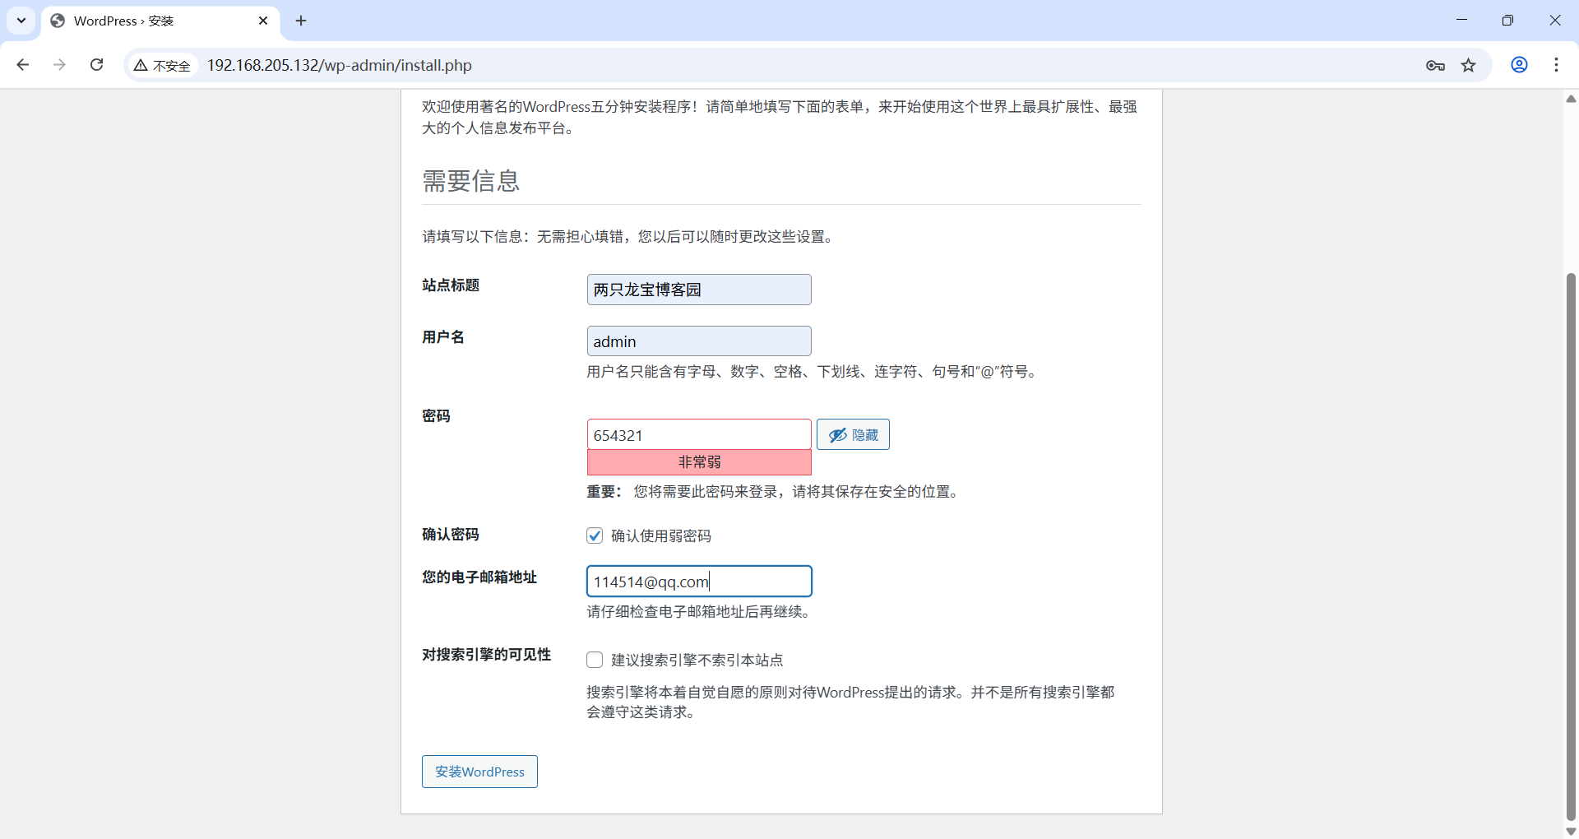
Task: Click the 不安全 site security warning
Action: tap(163, 65)
